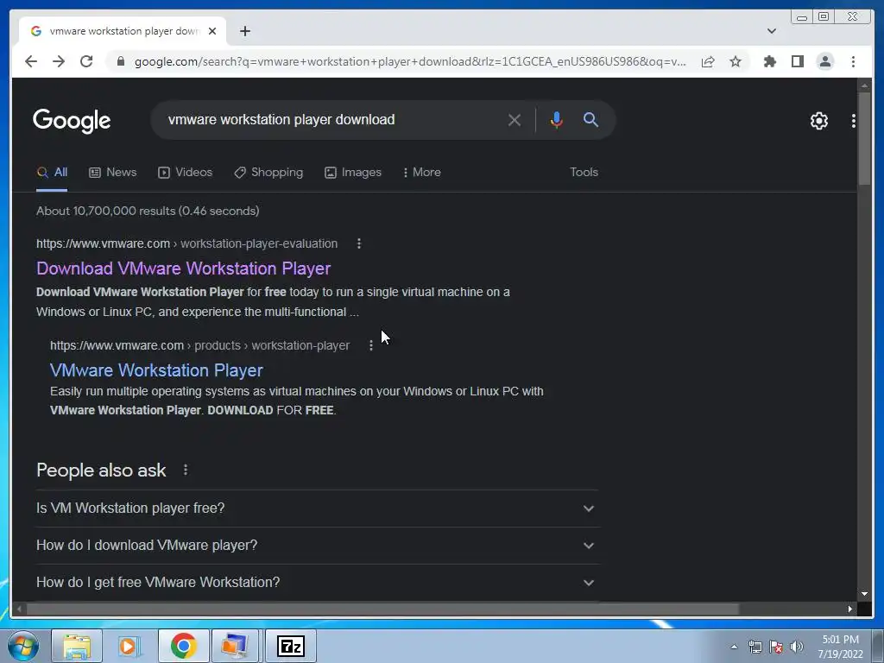Switch to Images results
This screenshot has width=884, height=663.
pos(353,173)
